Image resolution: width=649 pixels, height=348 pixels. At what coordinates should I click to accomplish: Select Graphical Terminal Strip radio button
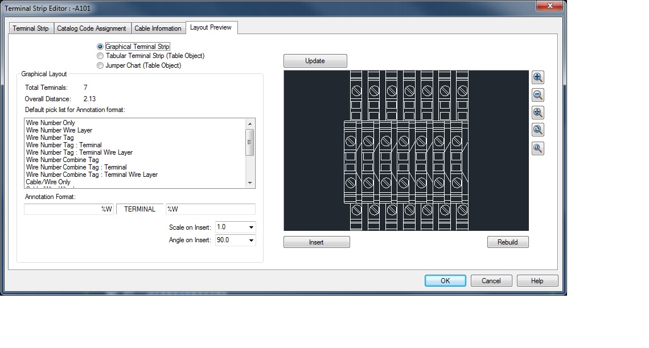pos(100,47)
